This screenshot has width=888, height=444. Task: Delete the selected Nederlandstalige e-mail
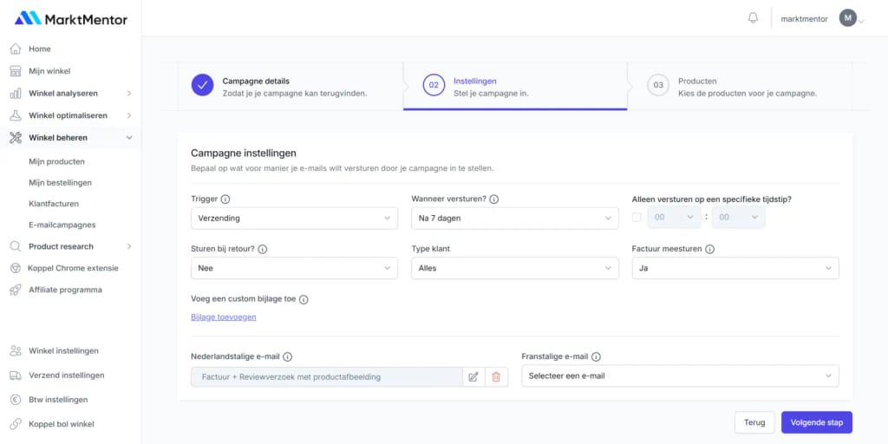pos(496,376)
